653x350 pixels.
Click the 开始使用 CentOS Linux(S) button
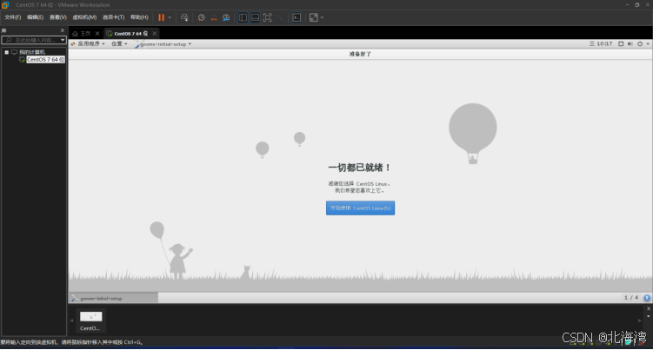(360, 208)
